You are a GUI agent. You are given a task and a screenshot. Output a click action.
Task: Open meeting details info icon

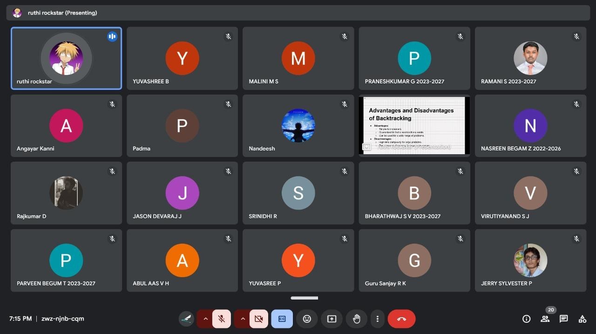pyautogui.click(x=526, y=319)
